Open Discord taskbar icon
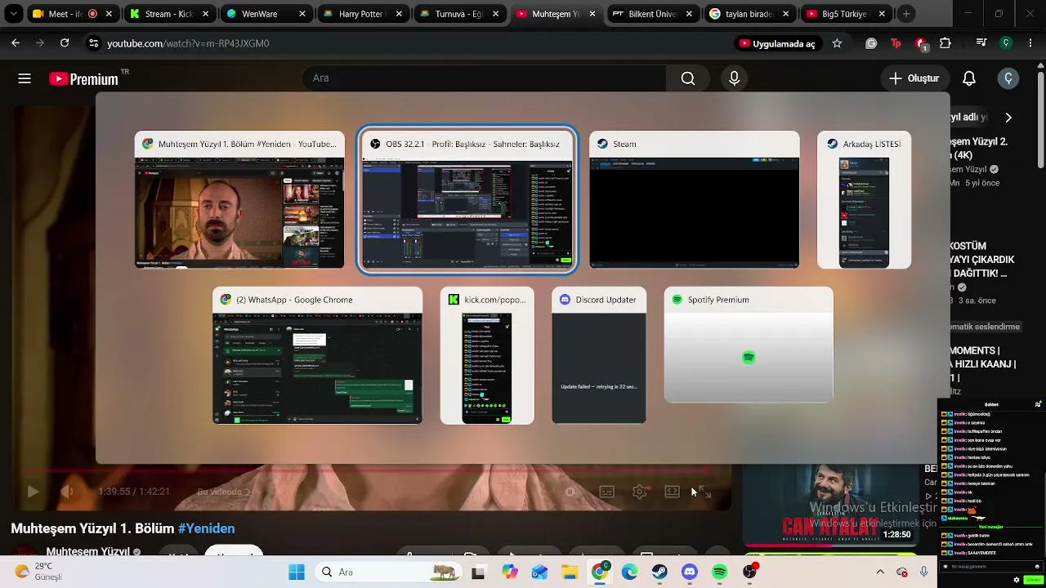 (690, 572)
